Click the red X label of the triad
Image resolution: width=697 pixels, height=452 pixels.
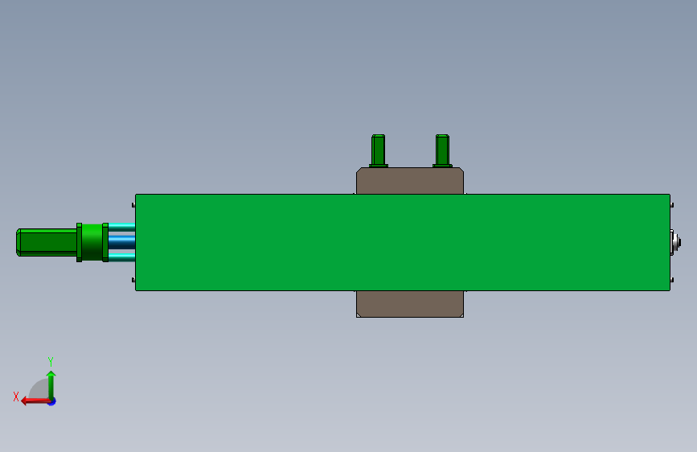point(16,397)
